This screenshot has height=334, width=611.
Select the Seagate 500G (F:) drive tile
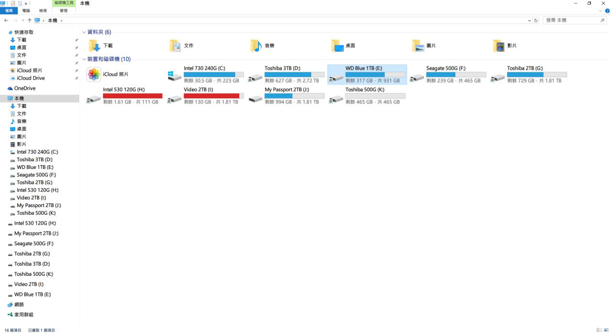click(448, 74)
